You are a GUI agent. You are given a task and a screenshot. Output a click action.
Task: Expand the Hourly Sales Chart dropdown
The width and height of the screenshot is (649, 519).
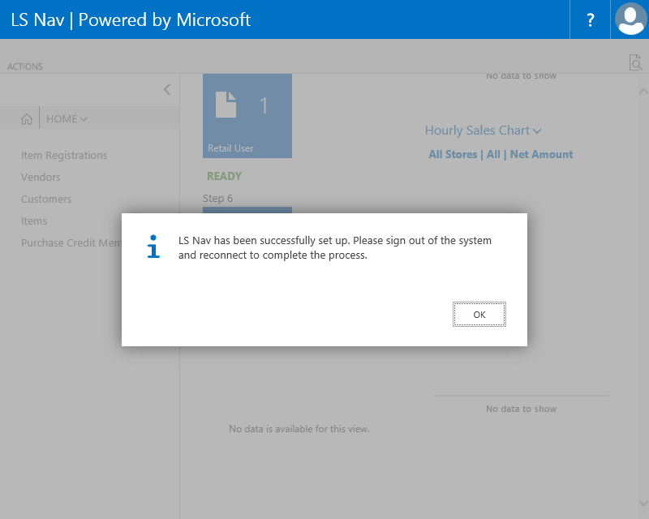pyautogui.click(x=483, y=131)
